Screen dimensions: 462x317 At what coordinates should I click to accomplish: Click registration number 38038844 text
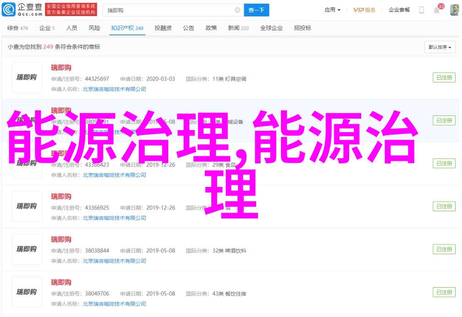click(97, 251)
